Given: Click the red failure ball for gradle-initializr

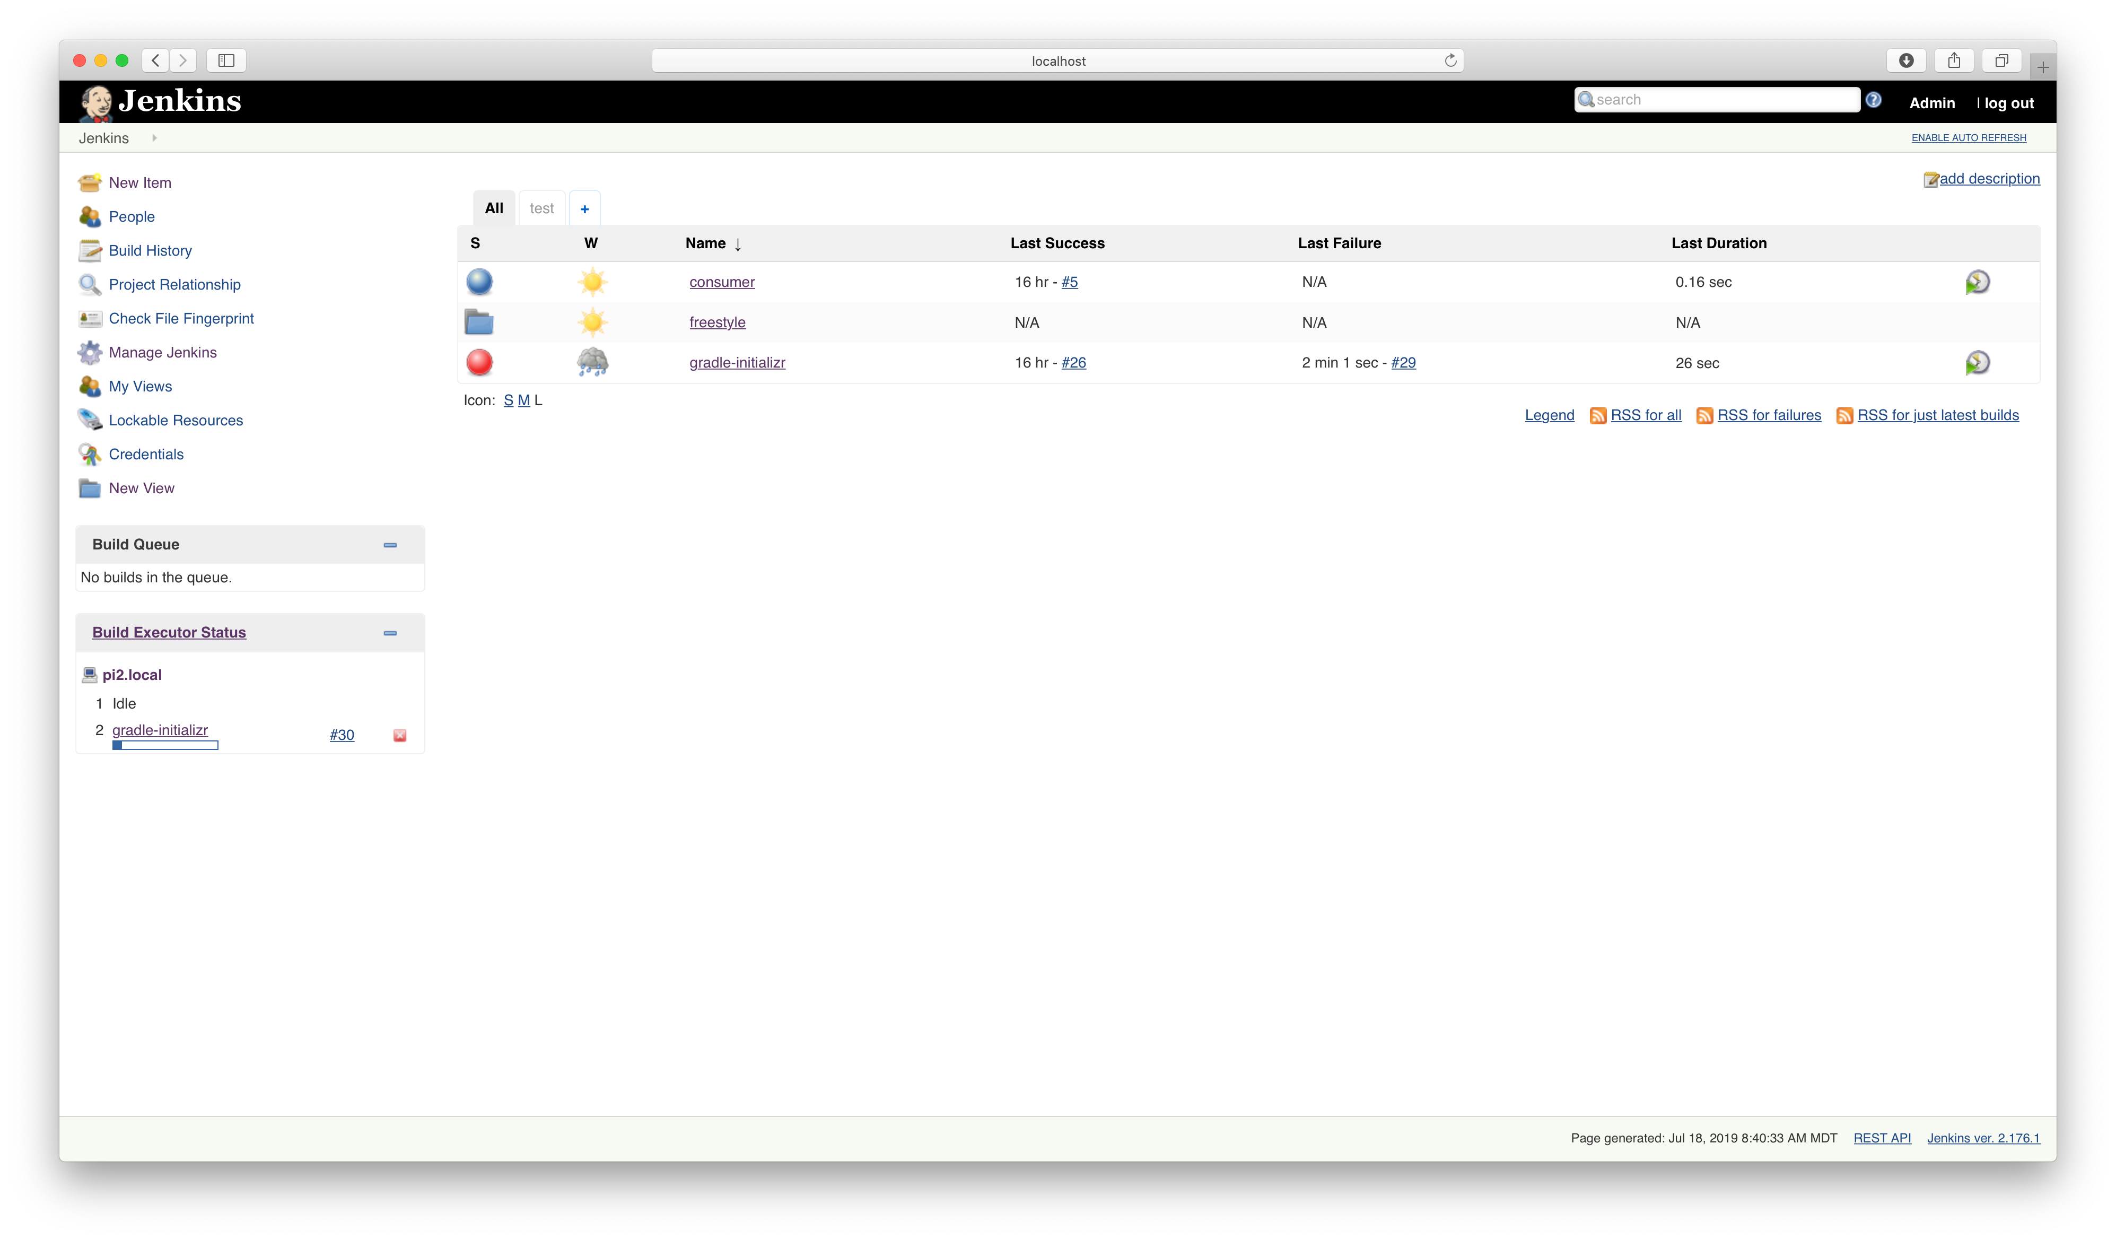Looking at the screenshot, I should pyautogui.click(x=478, y=363).
